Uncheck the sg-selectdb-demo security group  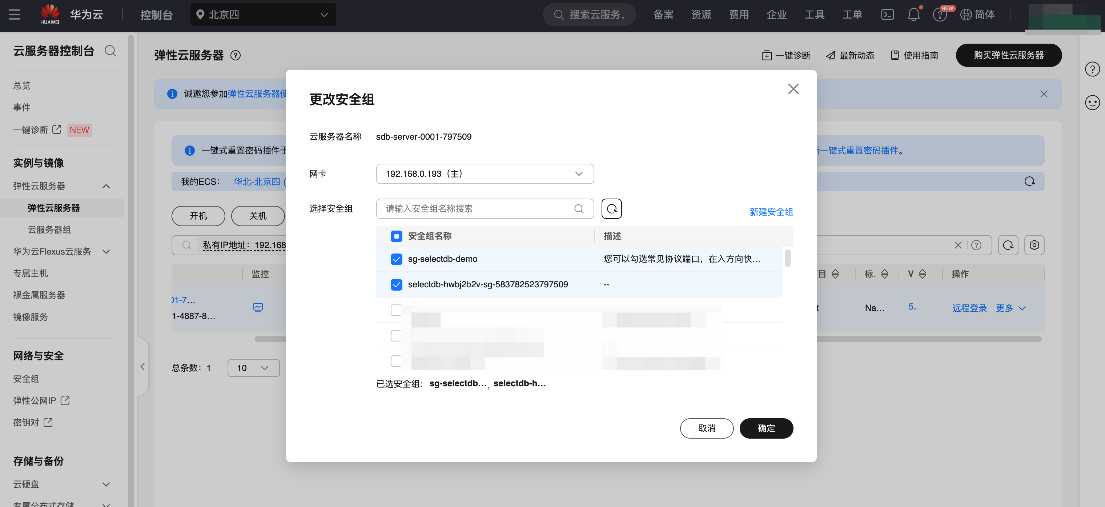click(x=396, y=259)
